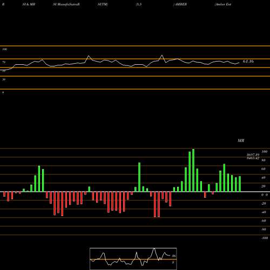The height and width of the screenshot is (270, 270).
Task: Click the 80 label on MR axis
Action: click(x=264, y=160)
